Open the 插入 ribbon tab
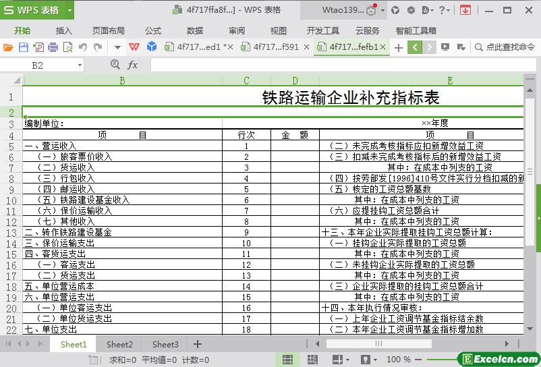 [64, 31]
